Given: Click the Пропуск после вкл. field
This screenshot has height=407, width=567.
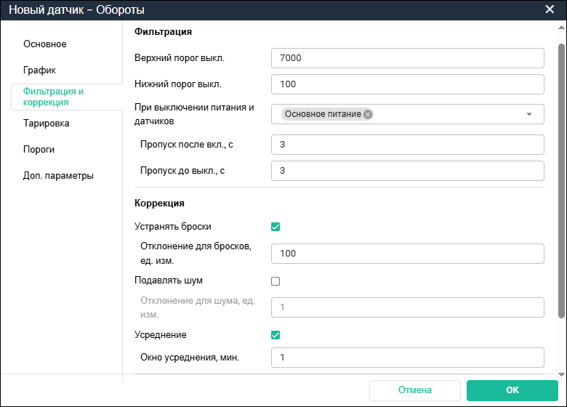Looking at the screenshot, I should tap(407, 145).
